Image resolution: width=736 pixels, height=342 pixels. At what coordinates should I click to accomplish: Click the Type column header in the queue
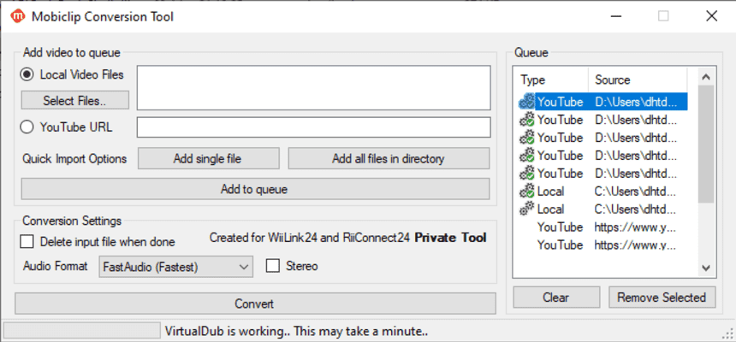(550, 80)
